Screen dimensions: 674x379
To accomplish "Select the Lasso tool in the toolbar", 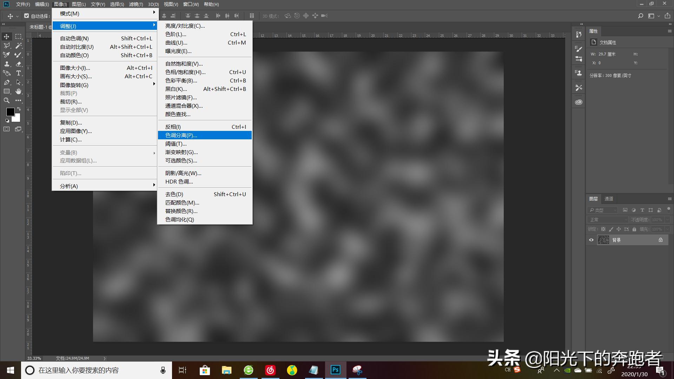I will pos(7,46).
